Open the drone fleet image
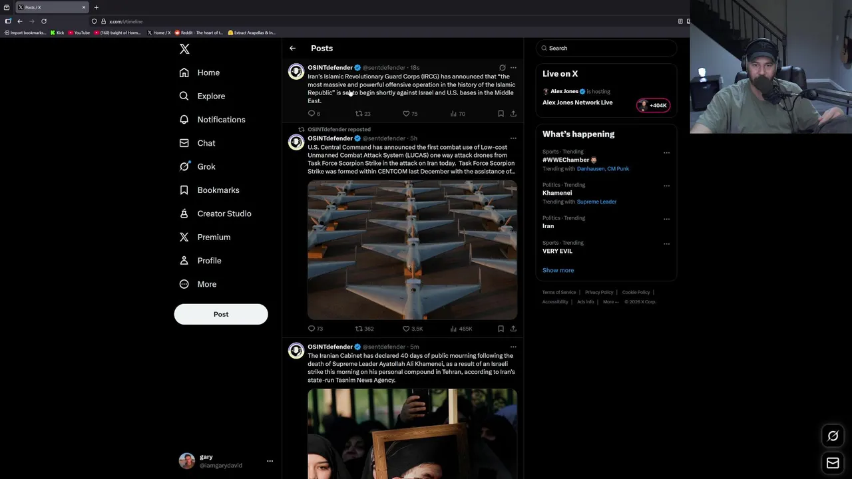Viewport: 852px width, 479px height. point(412,250)
